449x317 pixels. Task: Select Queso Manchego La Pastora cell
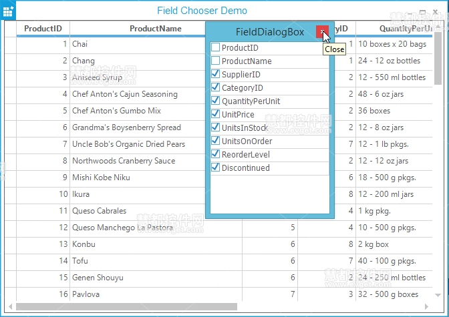156,228
